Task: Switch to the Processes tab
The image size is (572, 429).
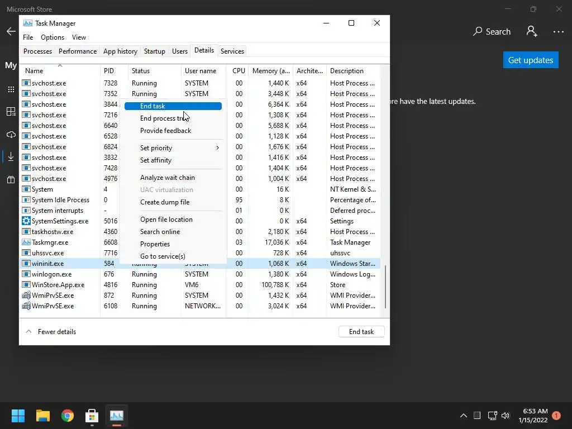Action: (x=37, y=51)
